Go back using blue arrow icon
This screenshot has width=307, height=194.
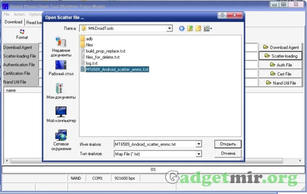(x=182, y=28)
